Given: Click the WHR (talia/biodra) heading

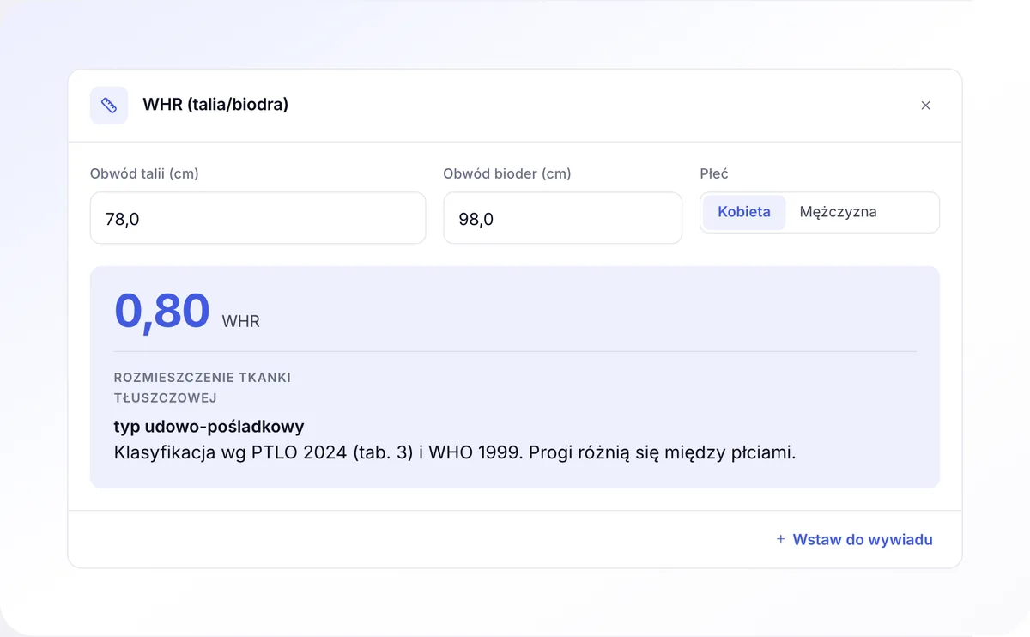Looking at the screenshot, I should [215, 105].
